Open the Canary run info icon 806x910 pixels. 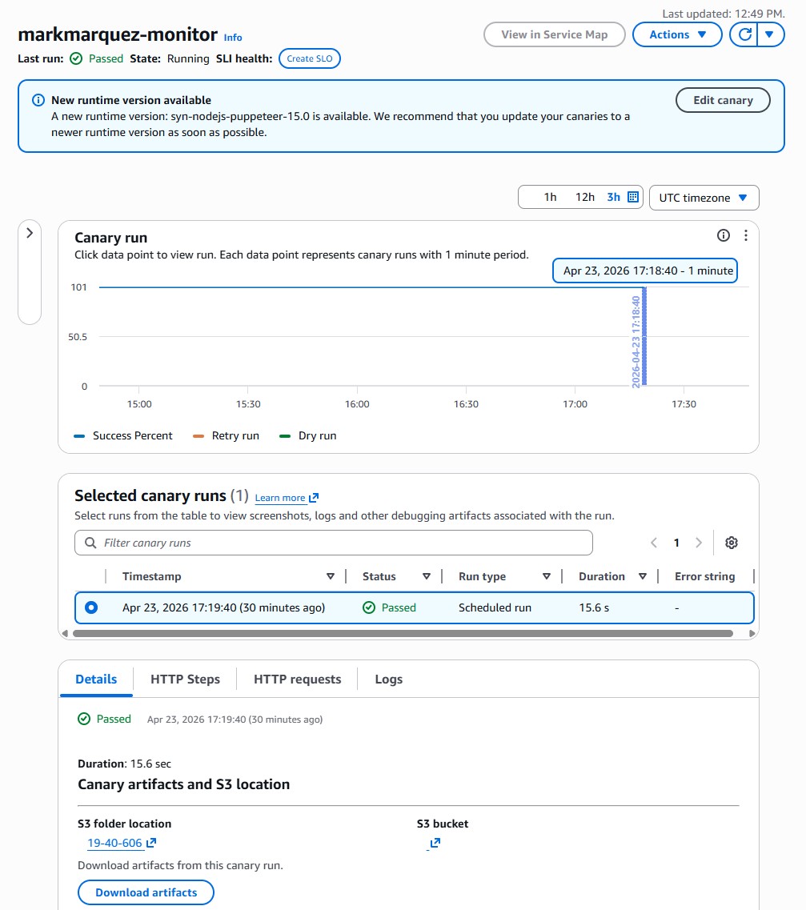point(724,235)
